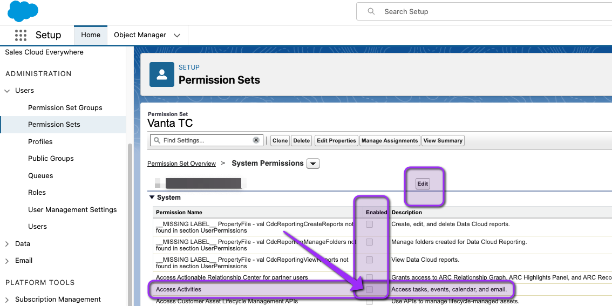Screen dimensions: 612x306
Task: Open Permission Set Groups
Action: pyautogui.click(x=65, y=107)
